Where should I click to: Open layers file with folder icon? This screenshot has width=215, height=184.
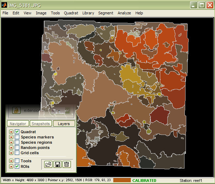point(48,164)
